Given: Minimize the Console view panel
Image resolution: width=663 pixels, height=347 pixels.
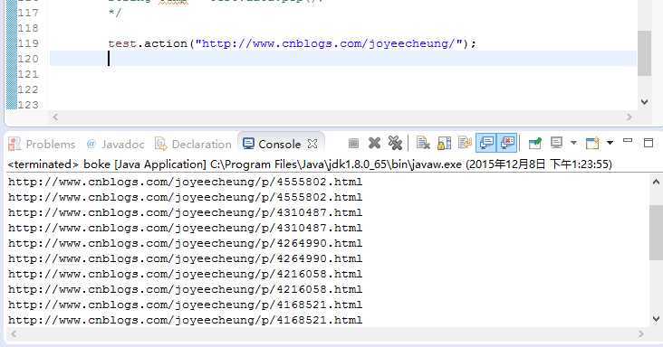Looking at the screenshot, I should (628, 141).
